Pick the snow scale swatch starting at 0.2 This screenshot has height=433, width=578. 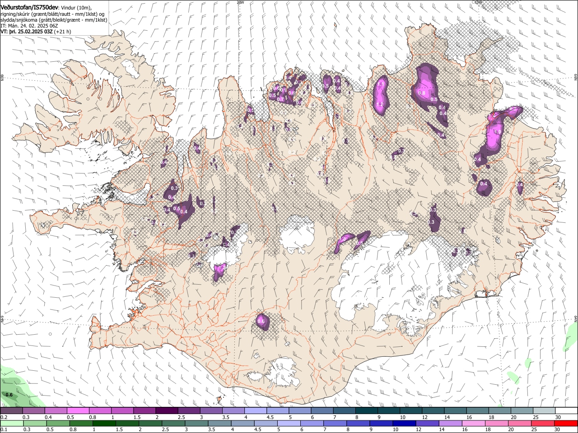11,411
